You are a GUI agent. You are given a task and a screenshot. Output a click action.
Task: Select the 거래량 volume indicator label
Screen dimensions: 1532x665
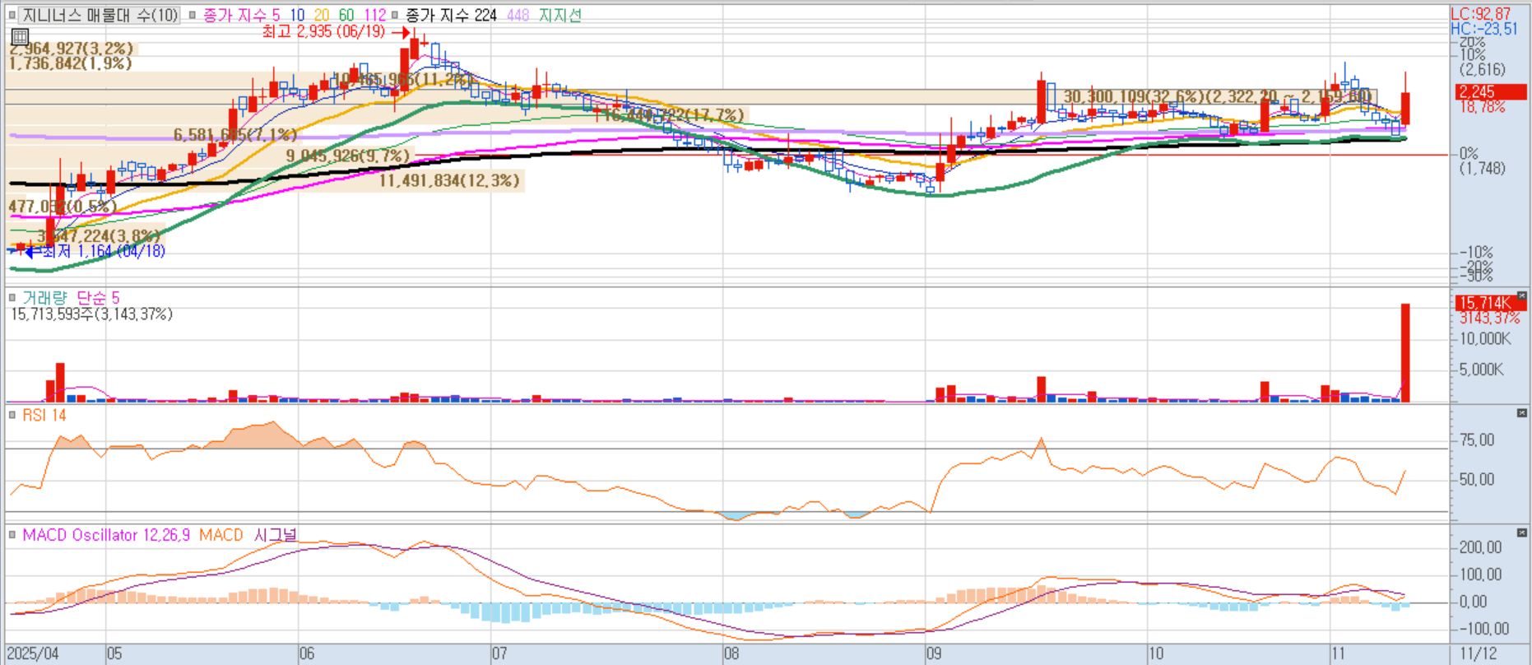[x=44, y=298]
